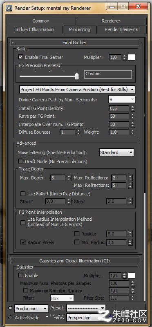
Task: Enable Draft Mode (No Precalculations)
Action: [x=21, y=161]
